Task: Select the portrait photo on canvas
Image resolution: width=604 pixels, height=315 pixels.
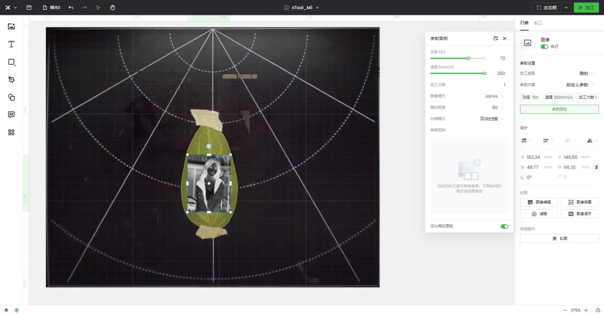Action: [x=209, y=183]
